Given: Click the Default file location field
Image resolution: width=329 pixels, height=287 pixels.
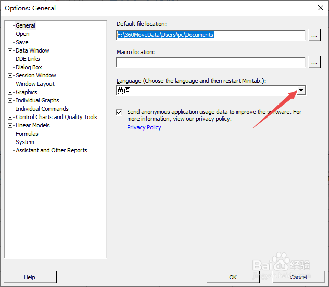Looking at the screenshot, I should coord(211,35).
